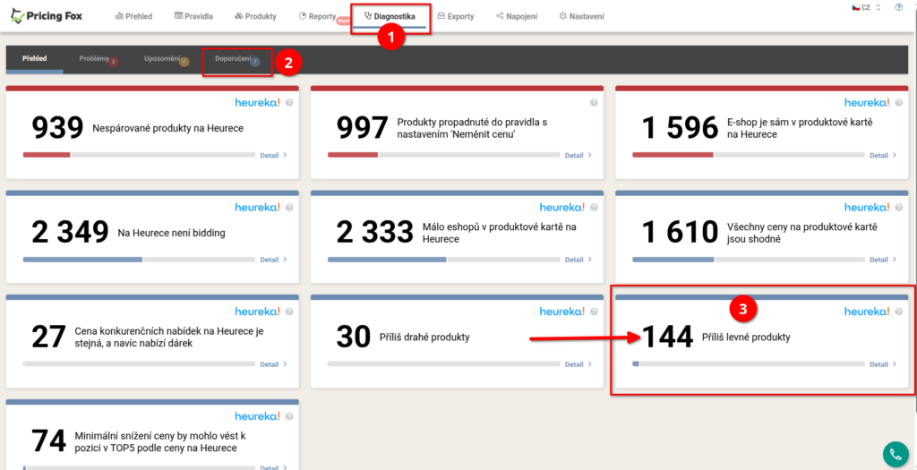This screenshot has height=470, width=917.
Task: Open the Přehled main navigation tab
Action: 134,16
